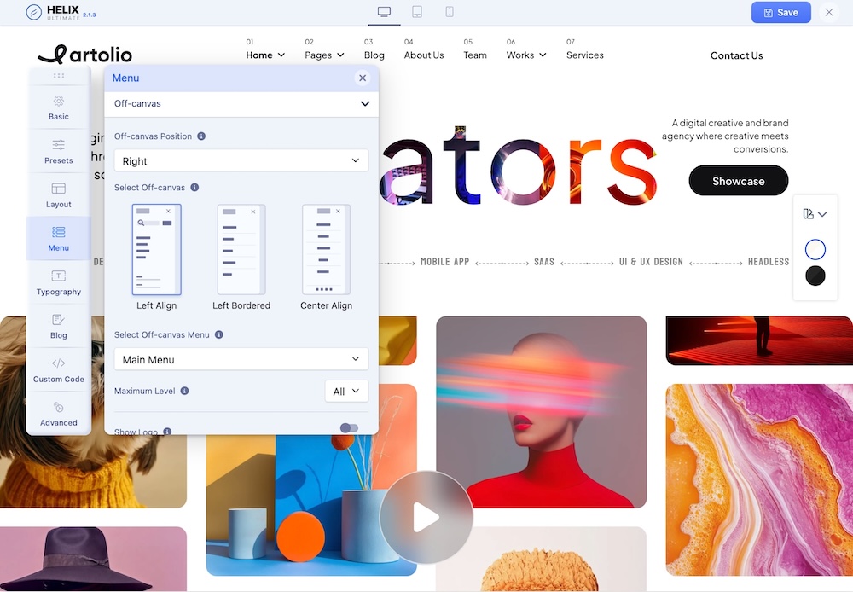The image size is (853, 592).
Task: Open the Custom Code icon
Action: tap(59, 363)
